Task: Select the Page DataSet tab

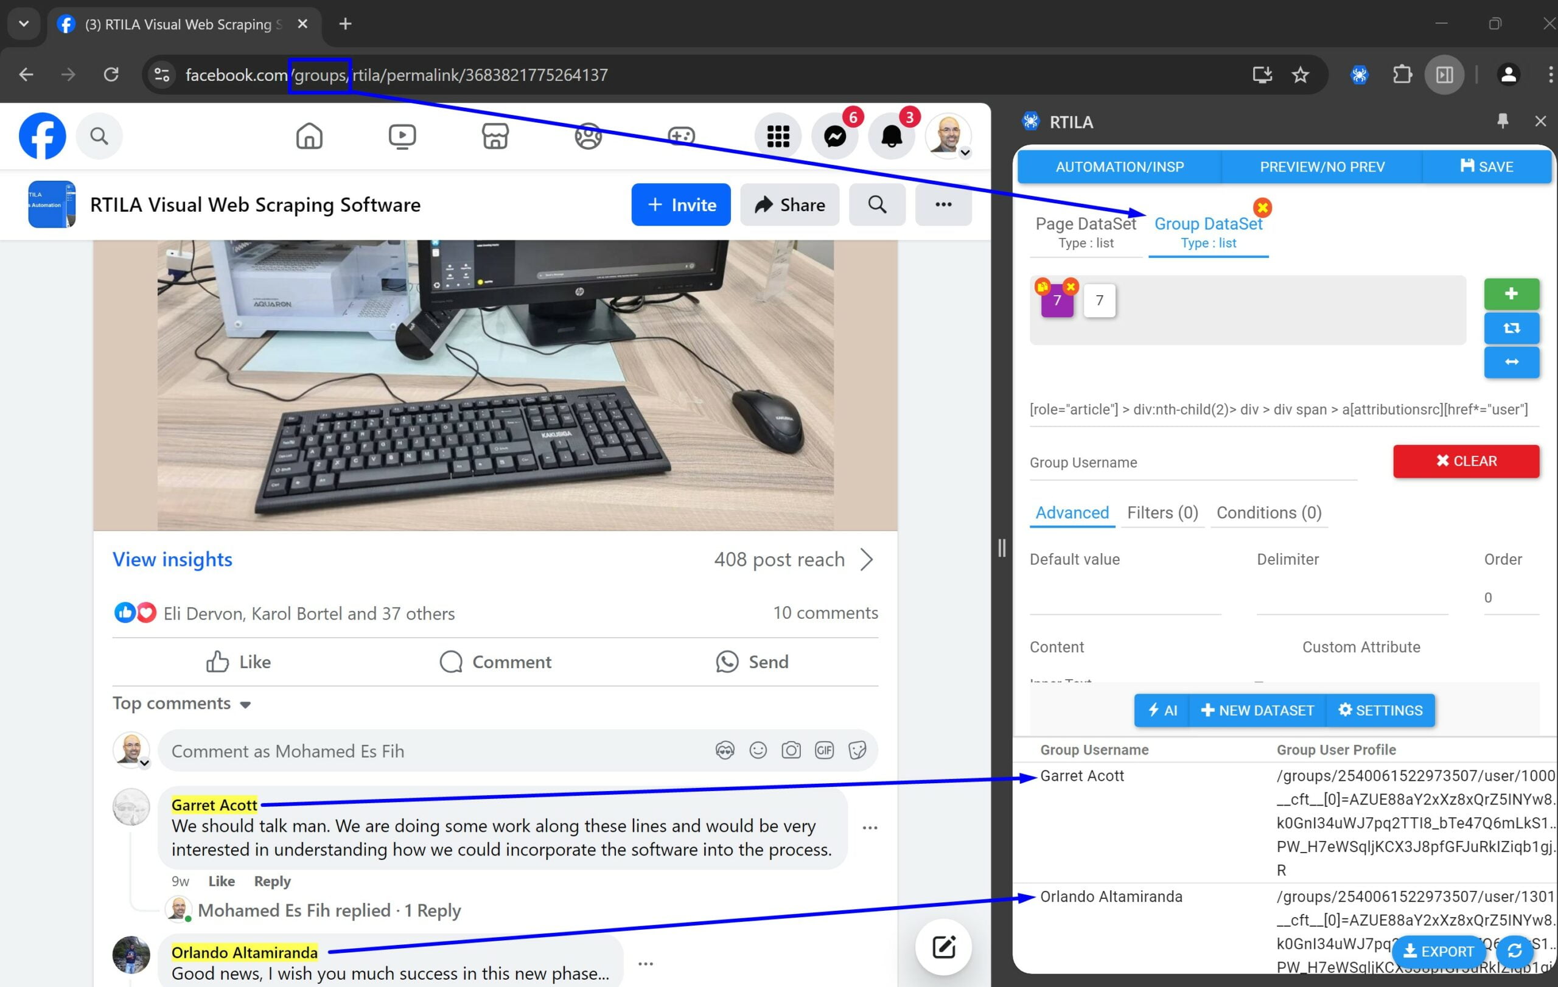Action: tap(1086, 232)
